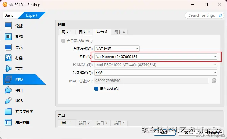This screenshot has width=227, height=139.
Task: Click the 确定 (OK) button
Action: [165, 132]
